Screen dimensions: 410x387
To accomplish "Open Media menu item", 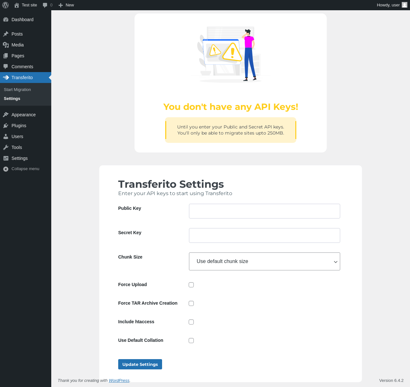I will 26,45.
